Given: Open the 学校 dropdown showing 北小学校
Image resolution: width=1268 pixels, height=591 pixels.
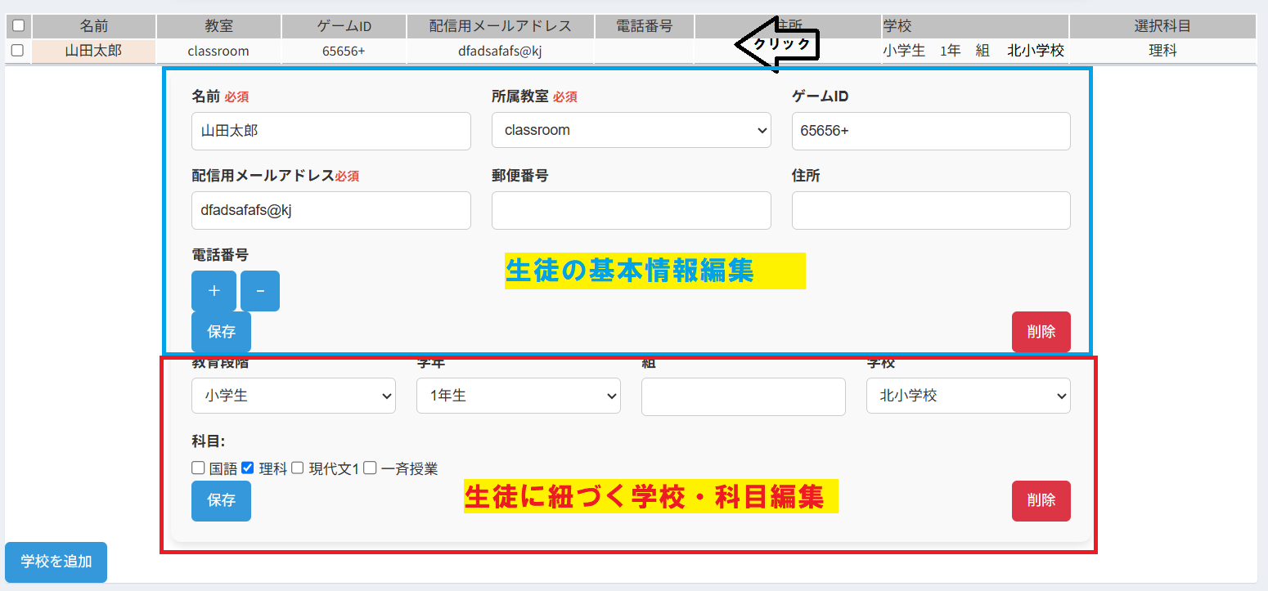Looking at the screenshot, I should (x=969, y=396).
